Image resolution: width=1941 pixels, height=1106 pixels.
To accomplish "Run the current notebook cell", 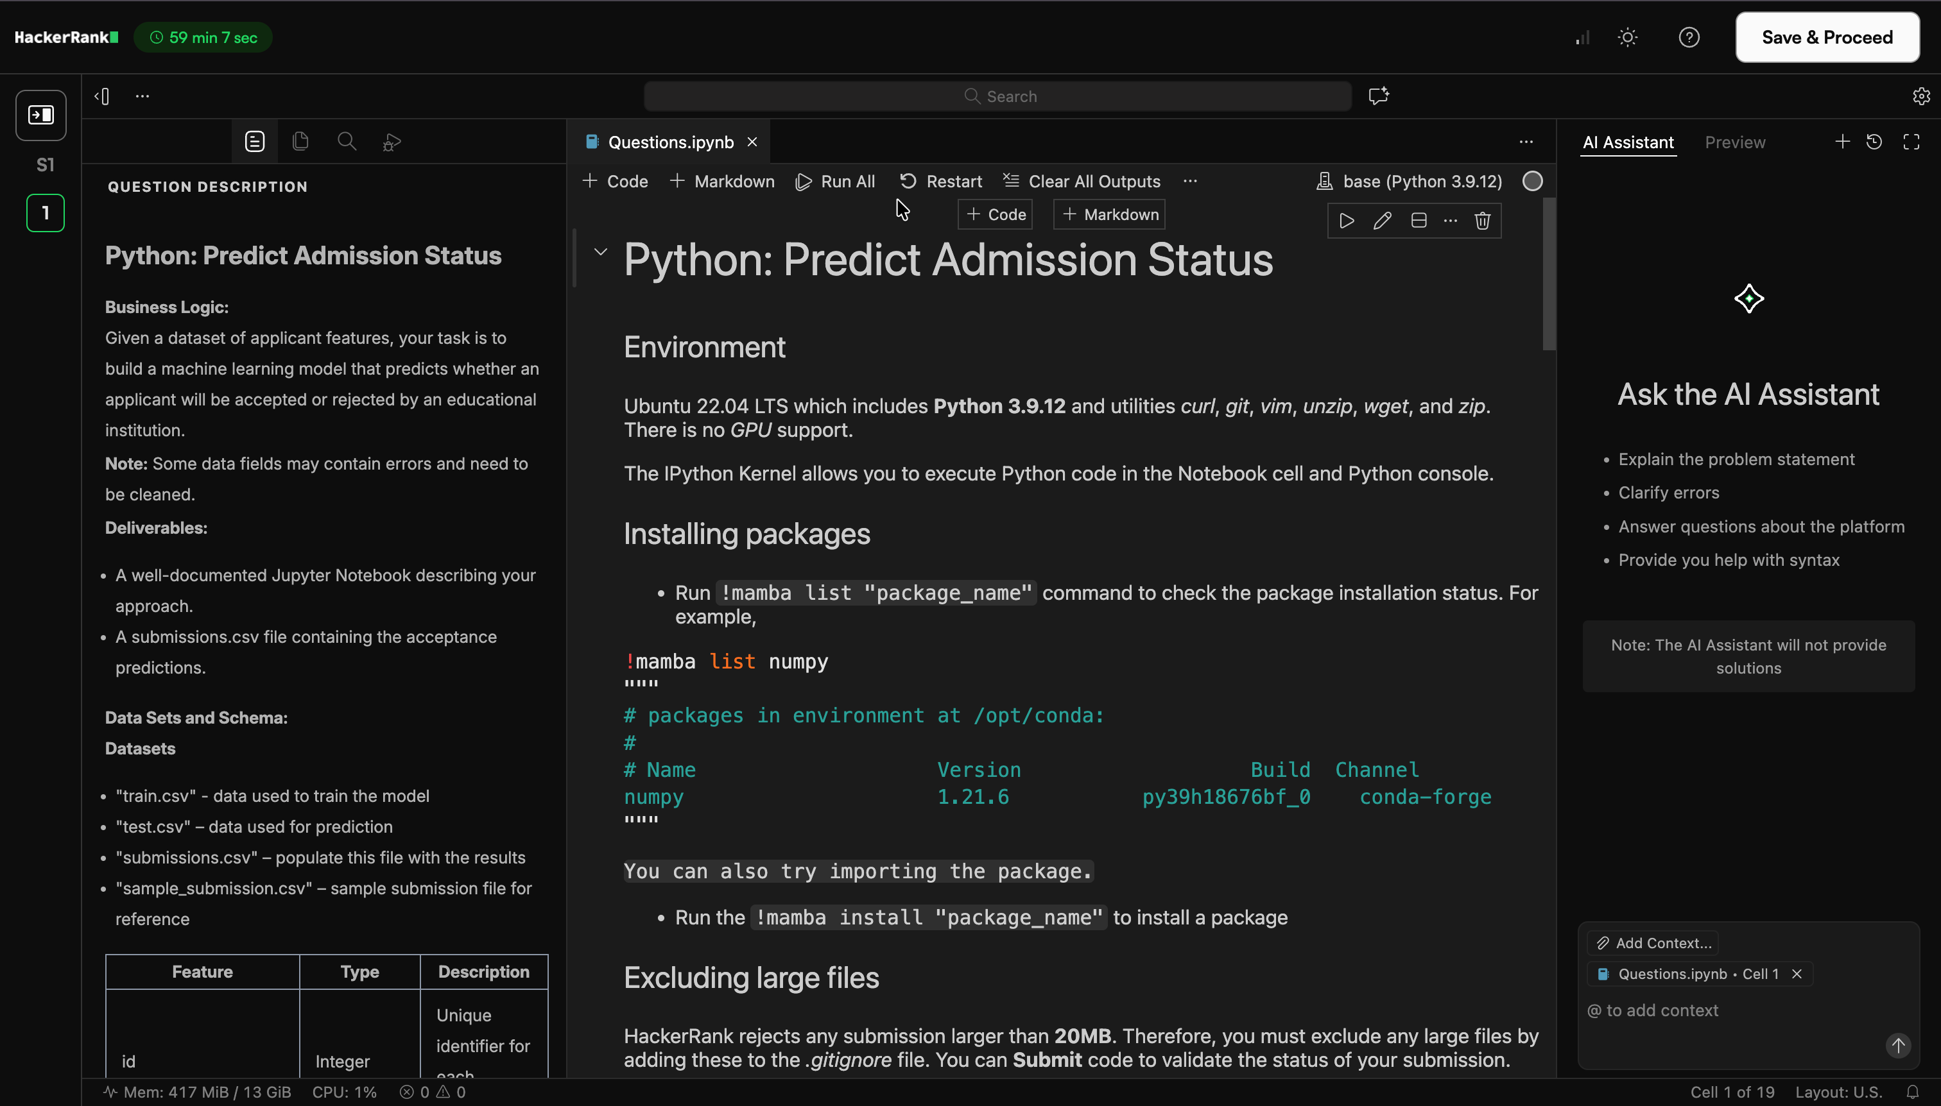I will pyautogui.click(x=1346, y=221).
